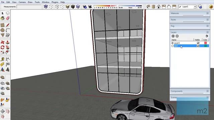Select the 3D Text tool
This screenshot has width=214, height=120.
(8, 69)
